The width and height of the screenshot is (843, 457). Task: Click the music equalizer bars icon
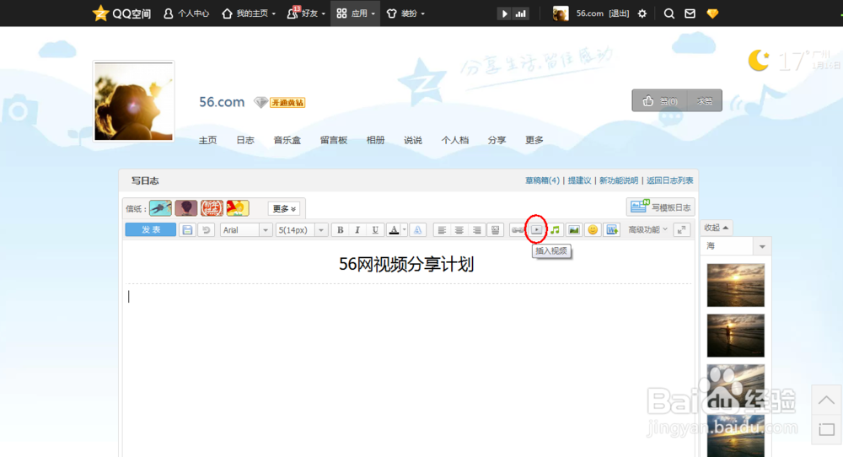pyautogui.click(x=520, y=13)
